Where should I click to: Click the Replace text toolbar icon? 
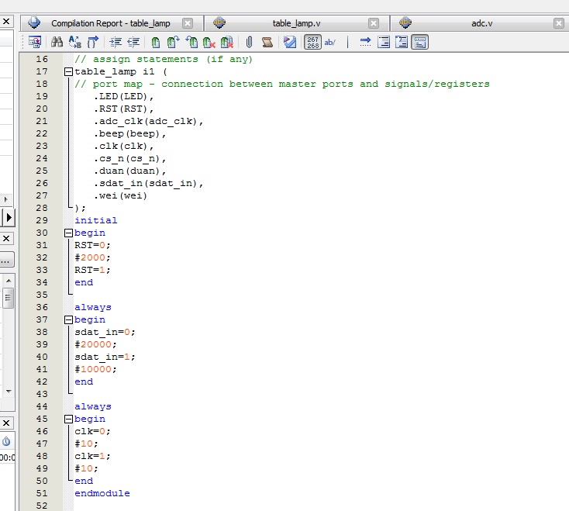pos(75,42)
